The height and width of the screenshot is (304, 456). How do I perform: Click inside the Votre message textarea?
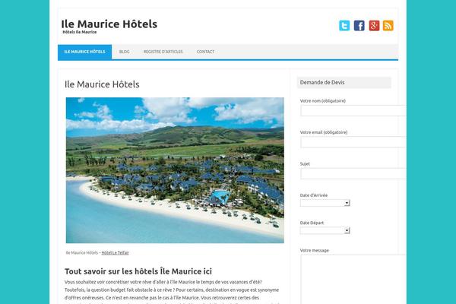[x=353, y=279]
